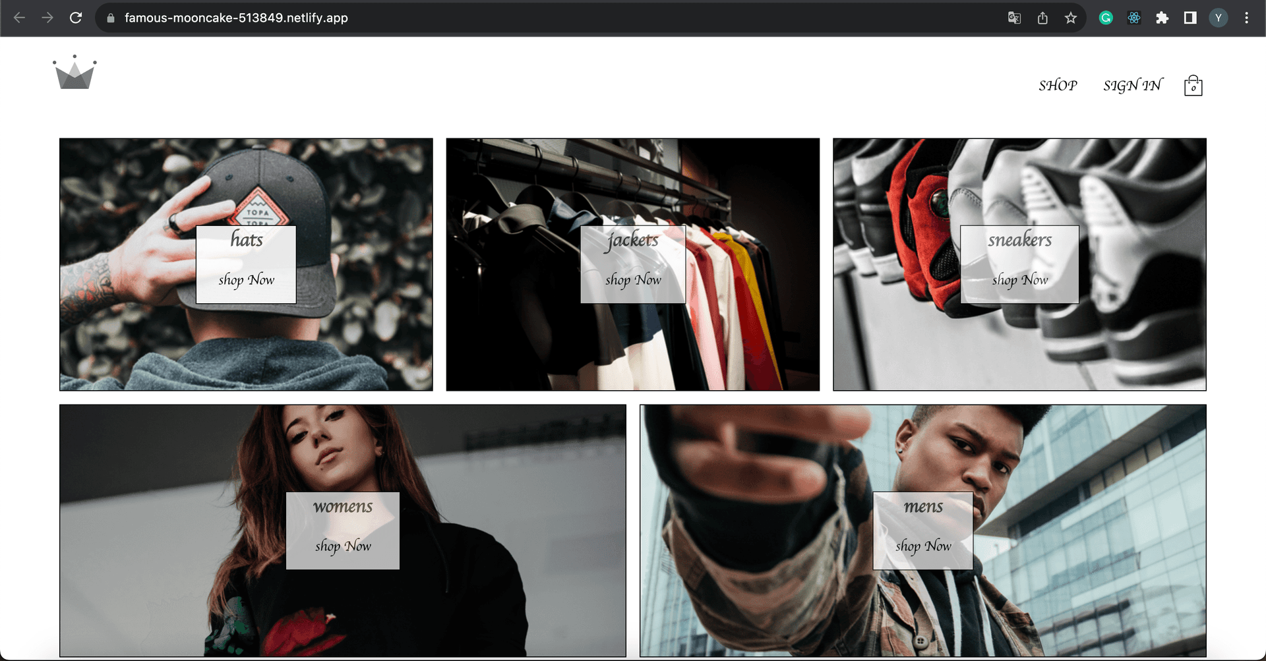
Task: Click the jackets shop Now box
Action: (633, 264)
